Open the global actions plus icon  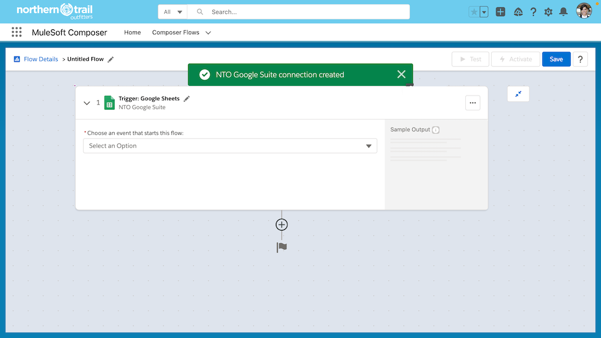[x=500, y=12]
